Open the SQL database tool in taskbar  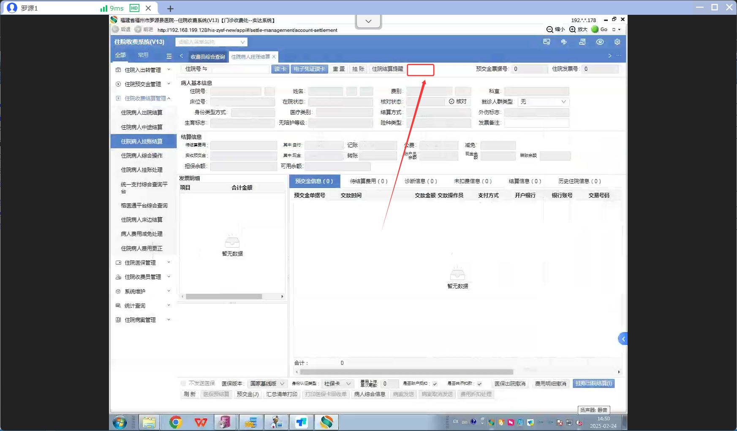251,422
